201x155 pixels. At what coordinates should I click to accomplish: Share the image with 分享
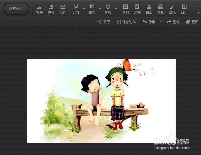click(x=103, y=22)
